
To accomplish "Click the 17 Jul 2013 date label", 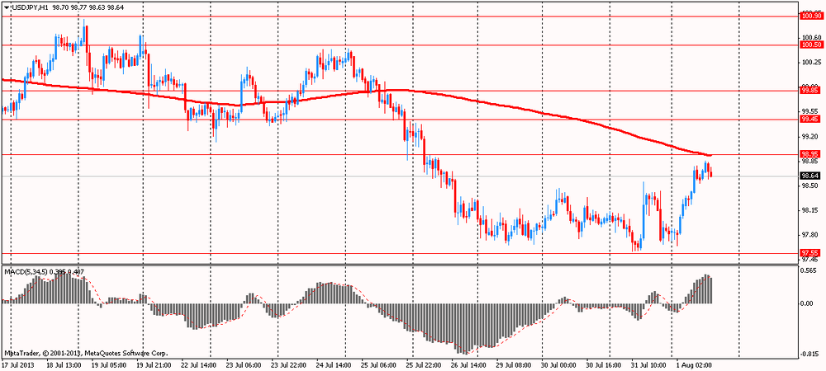I will 17,364.
